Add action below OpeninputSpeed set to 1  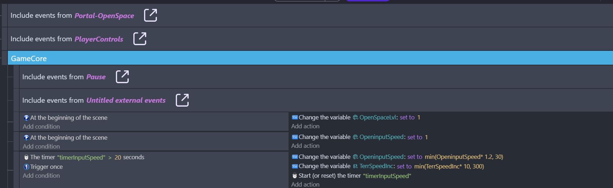pyautogui.click(x=305, y=146)
